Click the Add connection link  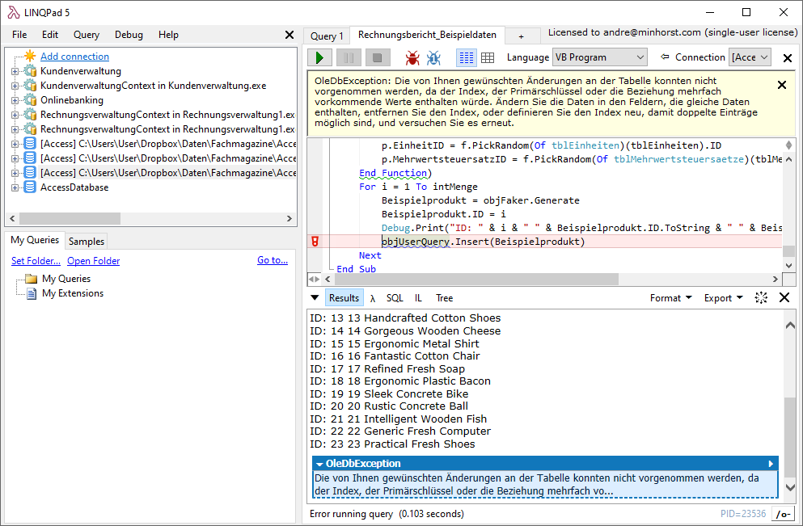click(x=74, y=57)
